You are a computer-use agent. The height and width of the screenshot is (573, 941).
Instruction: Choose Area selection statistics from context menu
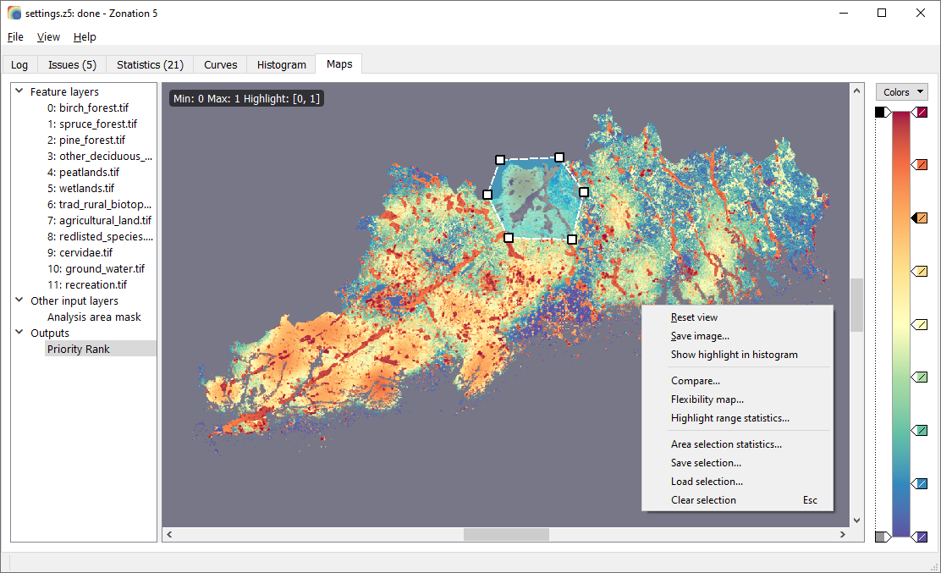[x=726, y=444]
